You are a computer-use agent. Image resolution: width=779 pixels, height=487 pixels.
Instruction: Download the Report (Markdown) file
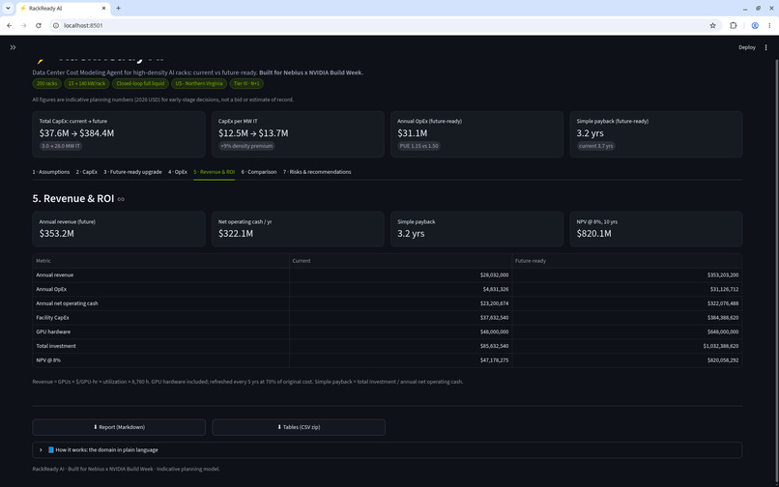[119, 427]
